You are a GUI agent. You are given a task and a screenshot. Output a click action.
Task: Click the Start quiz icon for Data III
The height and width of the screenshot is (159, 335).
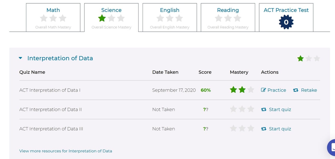(264, 129)
